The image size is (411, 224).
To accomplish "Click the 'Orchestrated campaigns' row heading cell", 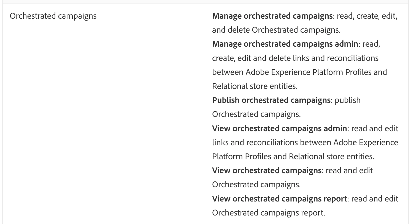I will (x=53, y=16).
